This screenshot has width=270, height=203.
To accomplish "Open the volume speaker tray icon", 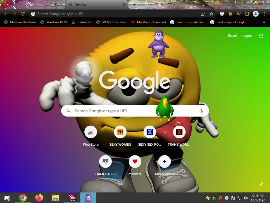I will 245,198.
